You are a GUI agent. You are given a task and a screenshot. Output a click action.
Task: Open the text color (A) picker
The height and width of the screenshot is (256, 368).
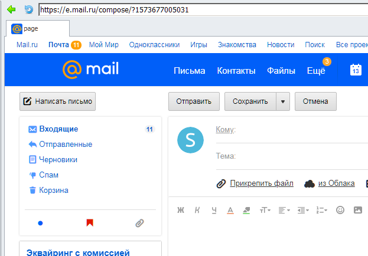point(230,210)
